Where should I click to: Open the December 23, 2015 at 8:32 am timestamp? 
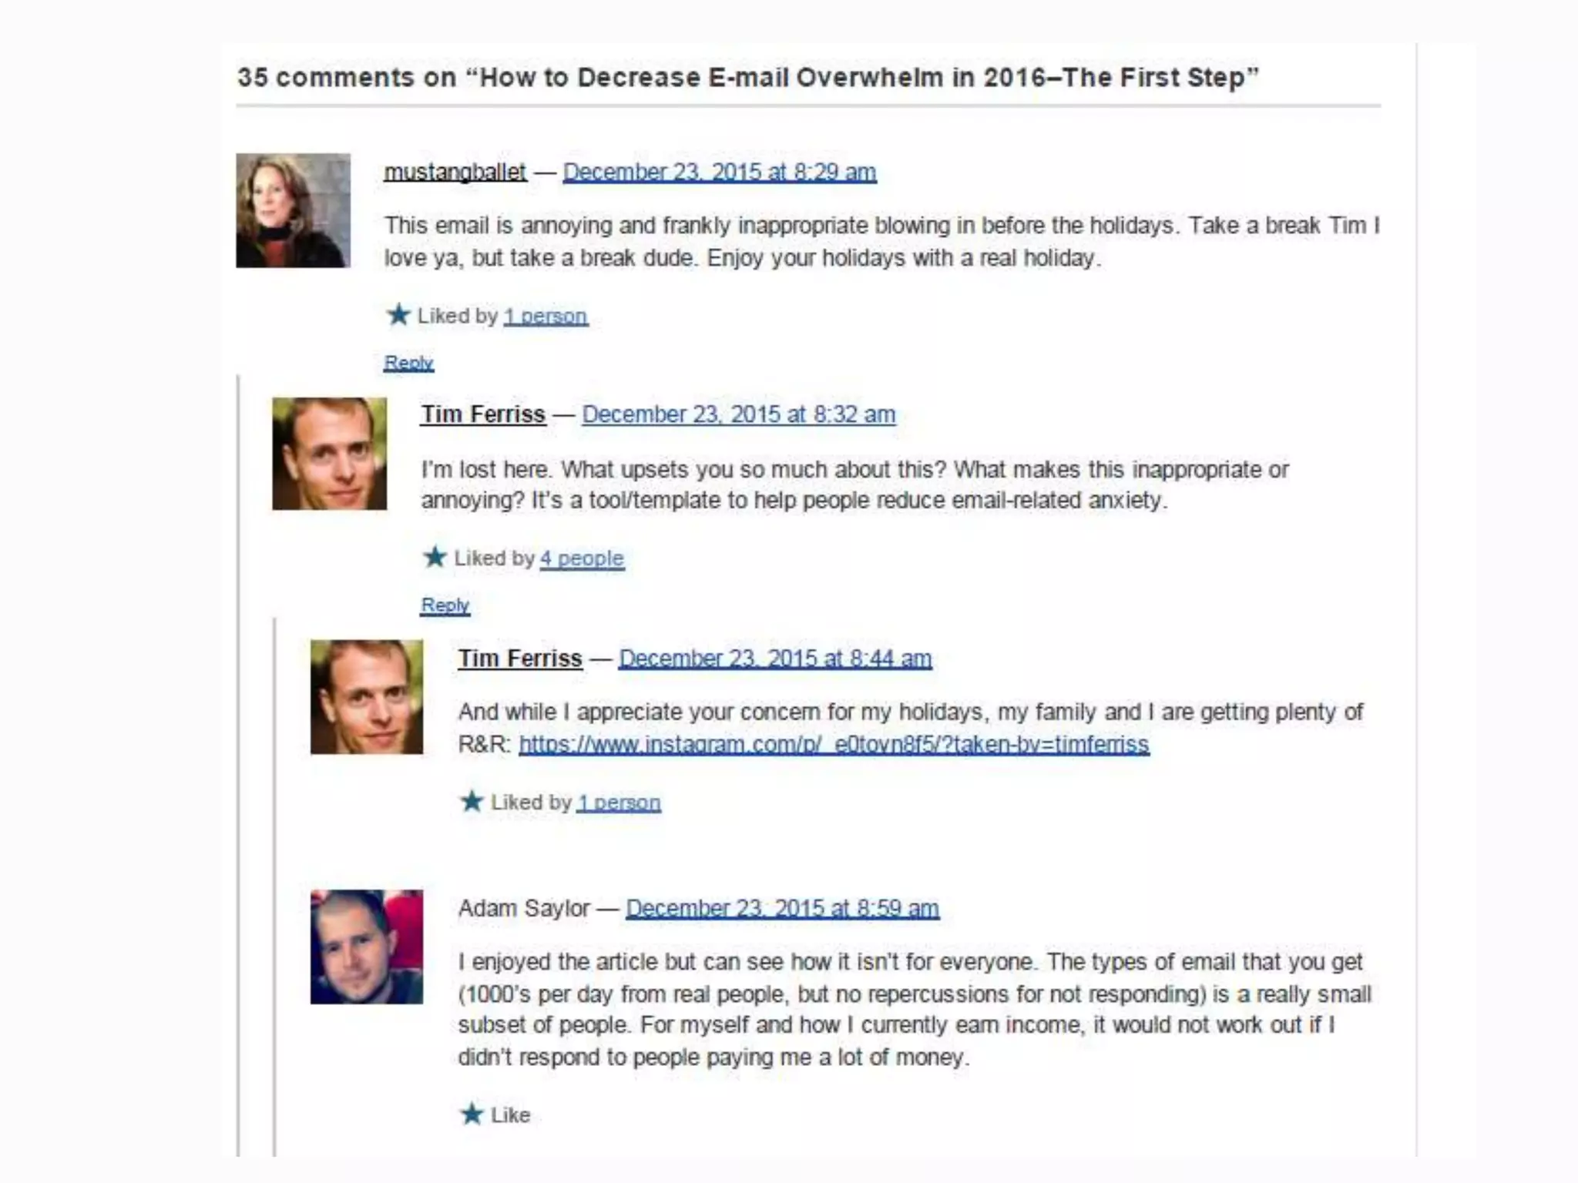point(739,414)
